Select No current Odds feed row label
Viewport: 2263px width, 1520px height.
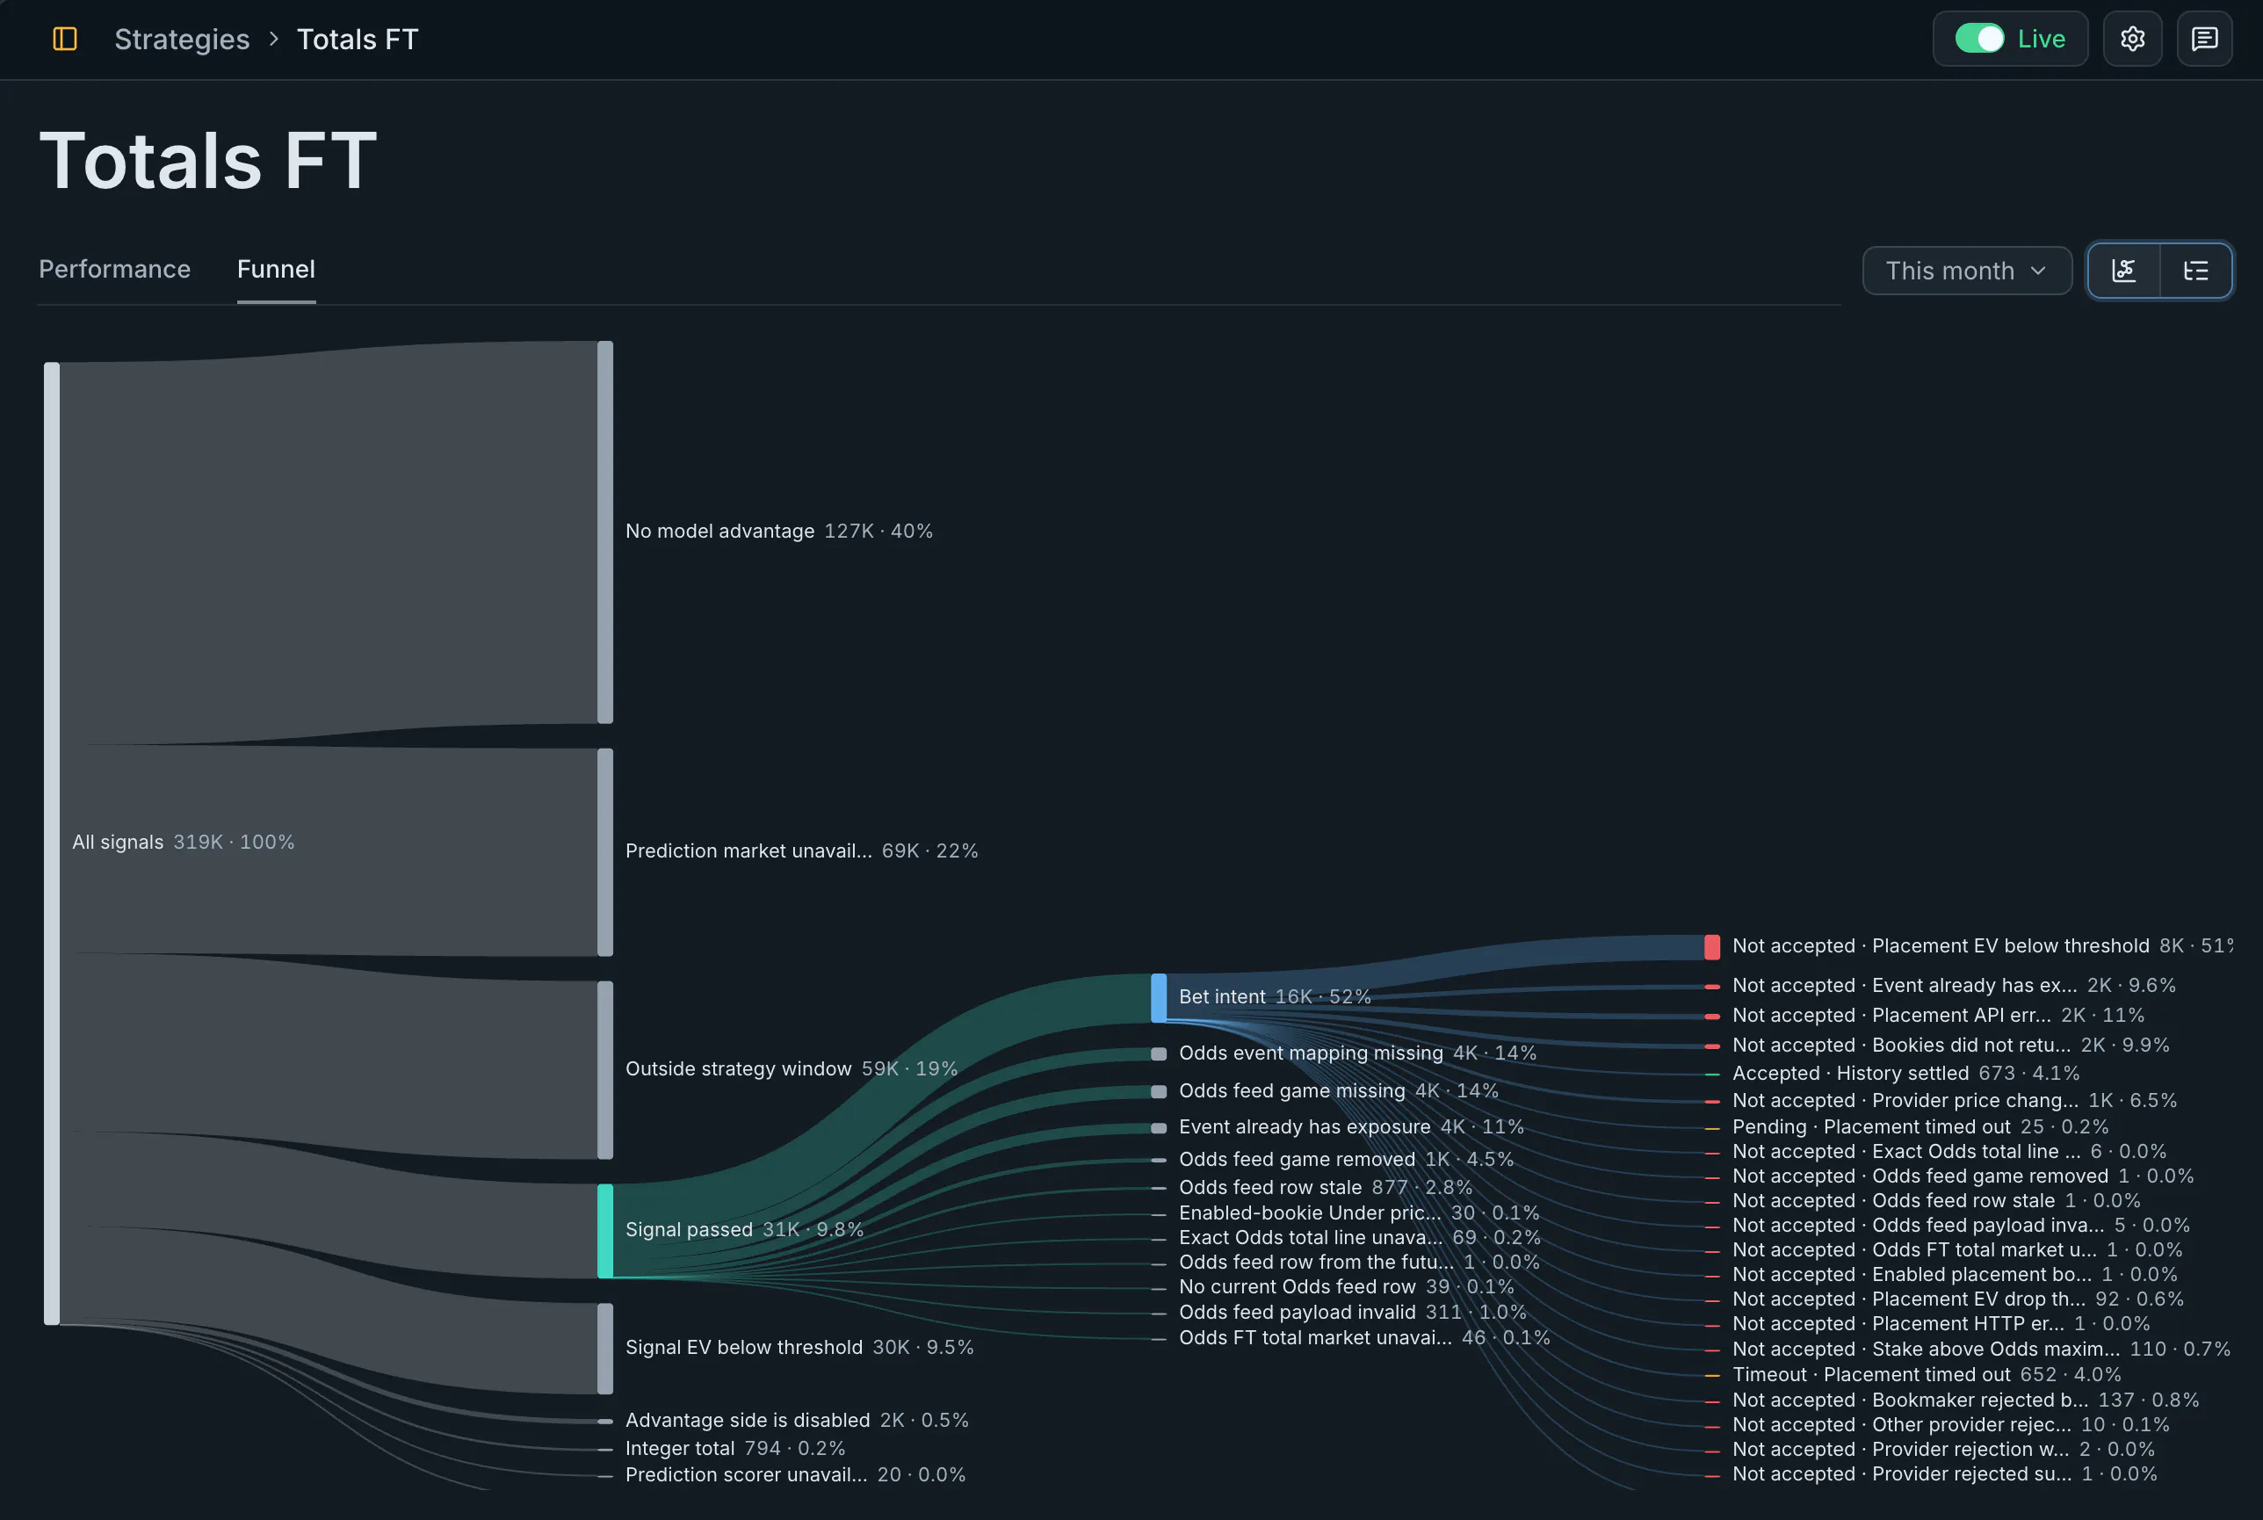coord(1346,1286)
